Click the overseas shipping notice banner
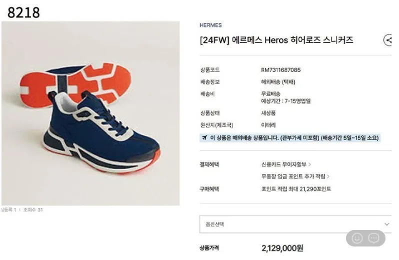Screen dimensions: 399x260 click(290, 138)
